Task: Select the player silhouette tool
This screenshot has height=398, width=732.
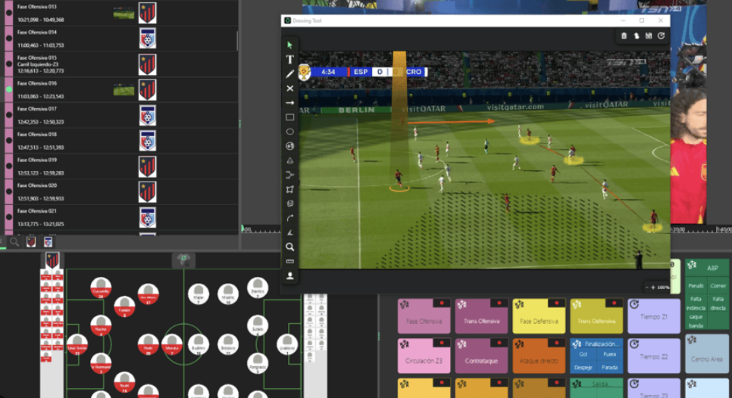Action: coord(290,276)
